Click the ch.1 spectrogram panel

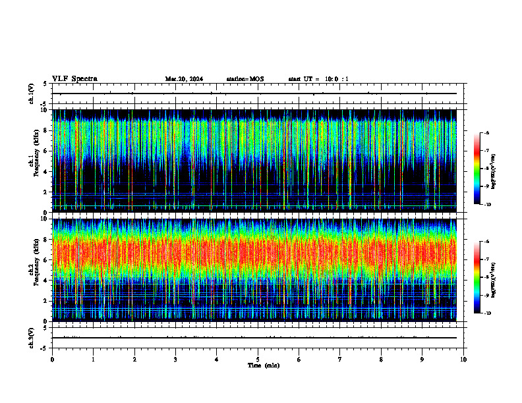click(254, 161)
